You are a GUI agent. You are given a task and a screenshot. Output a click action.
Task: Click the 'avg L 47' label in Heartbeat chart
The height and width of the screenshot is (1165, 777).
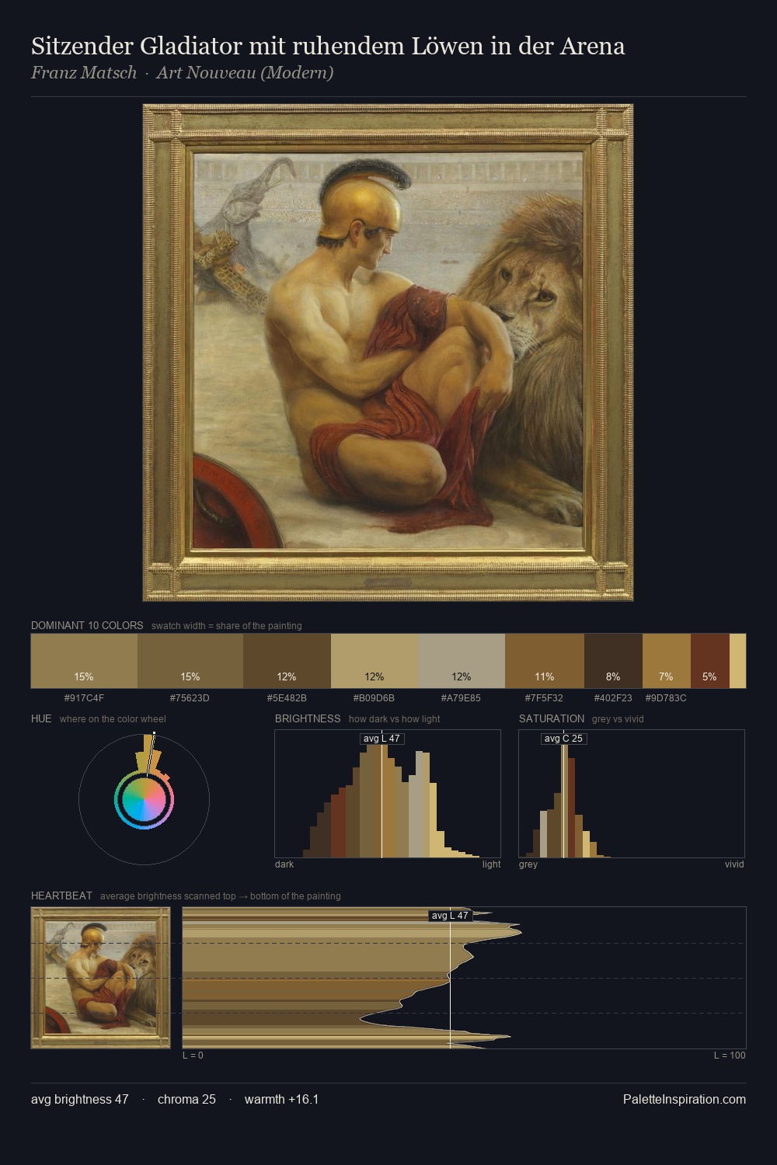click(x=450, y=916)
